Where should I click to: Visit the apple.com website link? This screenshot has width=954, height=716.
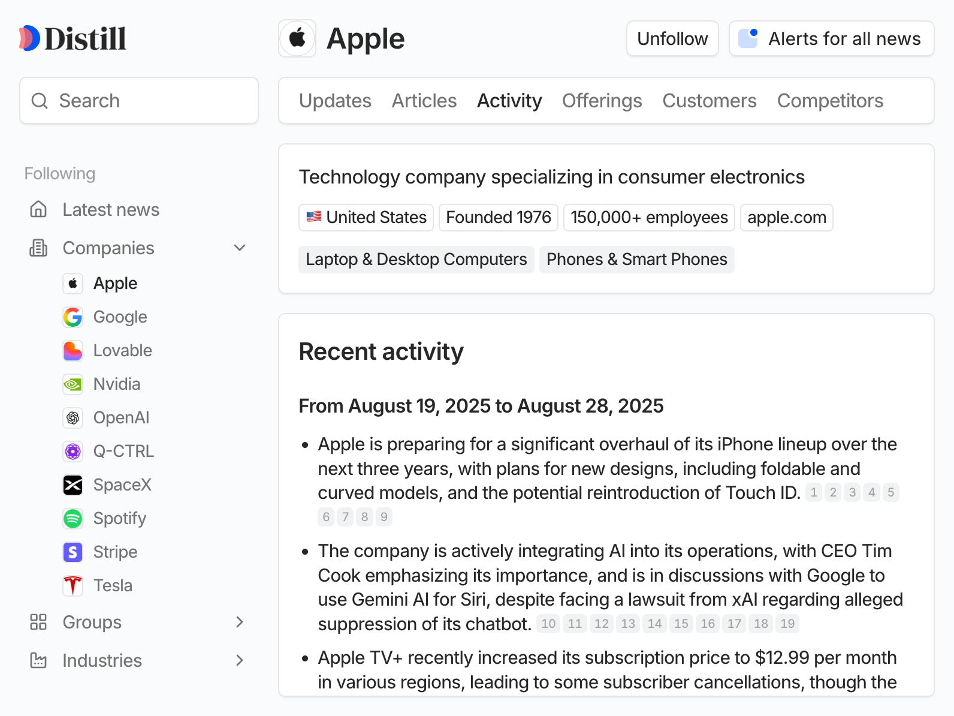[786, 218]
